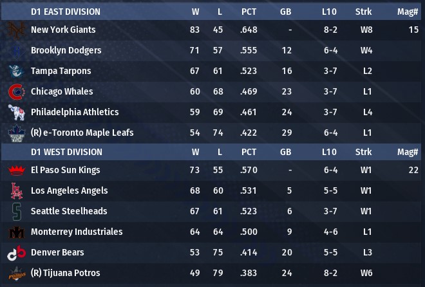Open the New York Giants team page

point(63,30)
